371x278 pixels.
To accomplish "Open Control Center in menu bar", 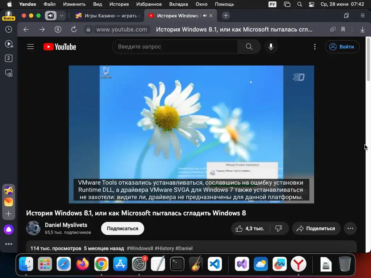I will [312, 4].
